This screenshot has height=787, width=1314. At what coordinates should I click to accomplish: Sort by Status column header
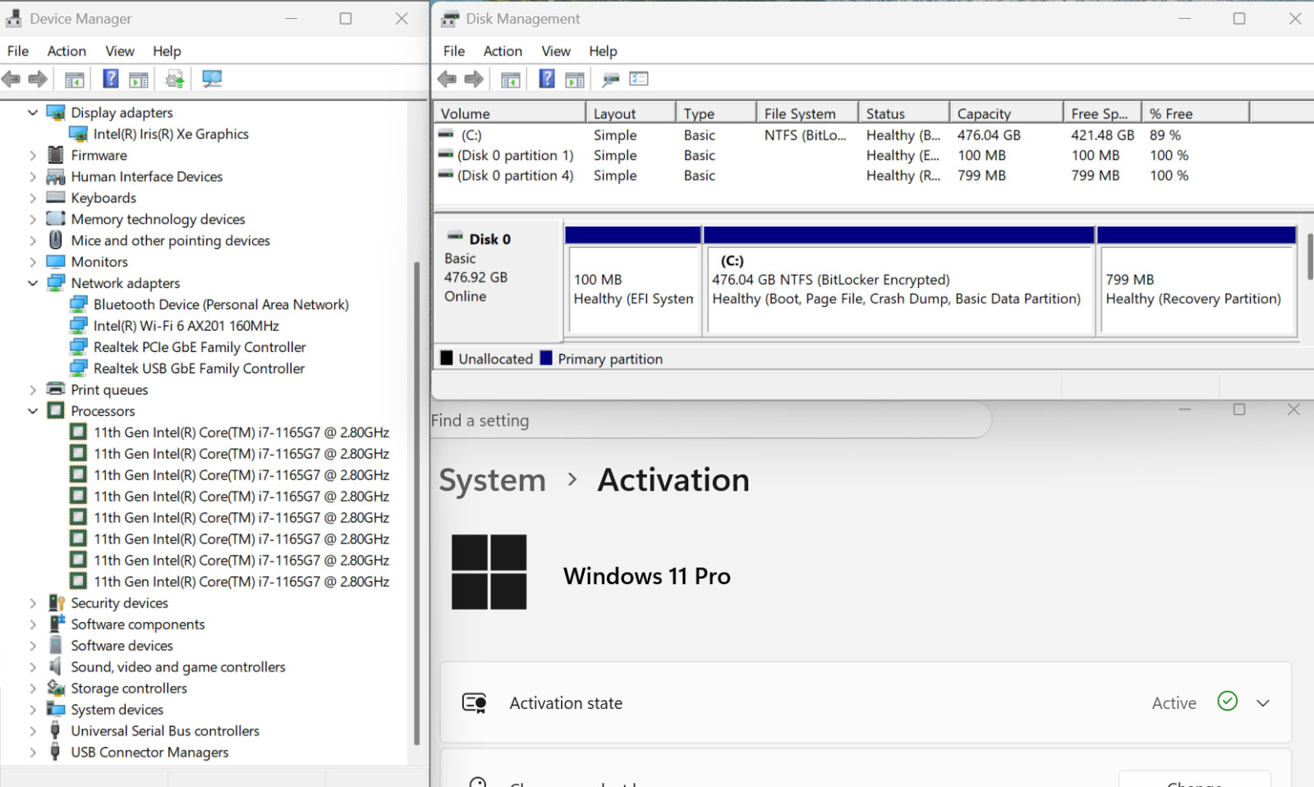[904, 113]
